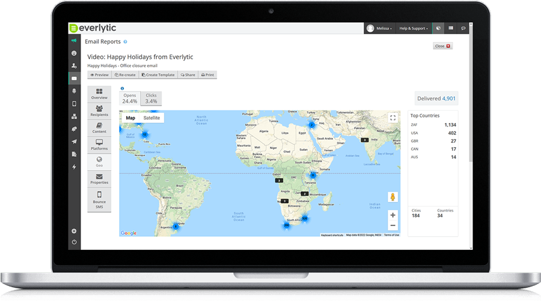Click the power logout icon
This screenshot has width=541, height=301.
coord(74,242)
